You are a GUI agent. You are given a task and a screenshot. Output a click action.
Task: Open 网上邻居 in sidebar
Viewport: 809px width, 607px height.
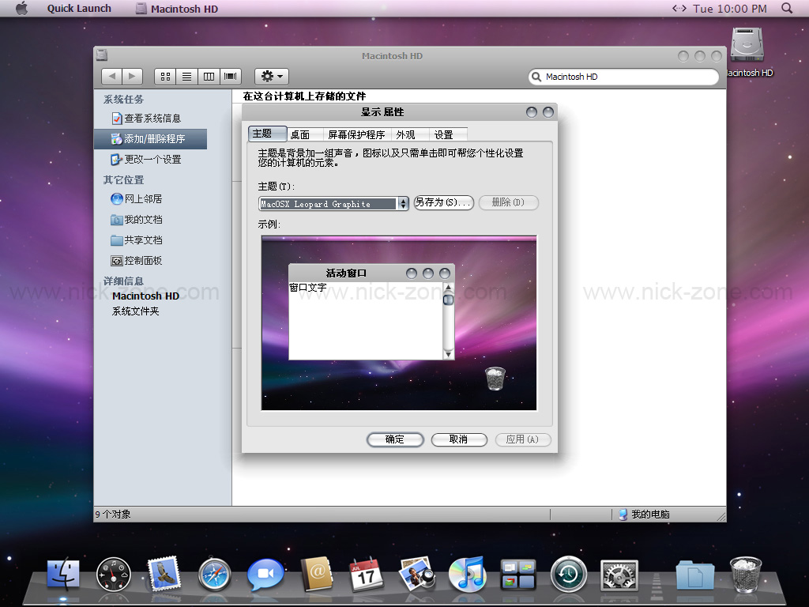[137, 198]
